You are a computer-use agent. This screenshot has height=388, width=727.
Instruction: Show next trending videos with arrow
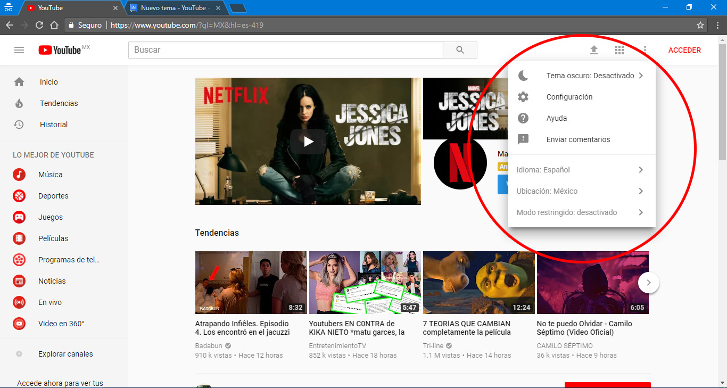(x=649, y=283)
